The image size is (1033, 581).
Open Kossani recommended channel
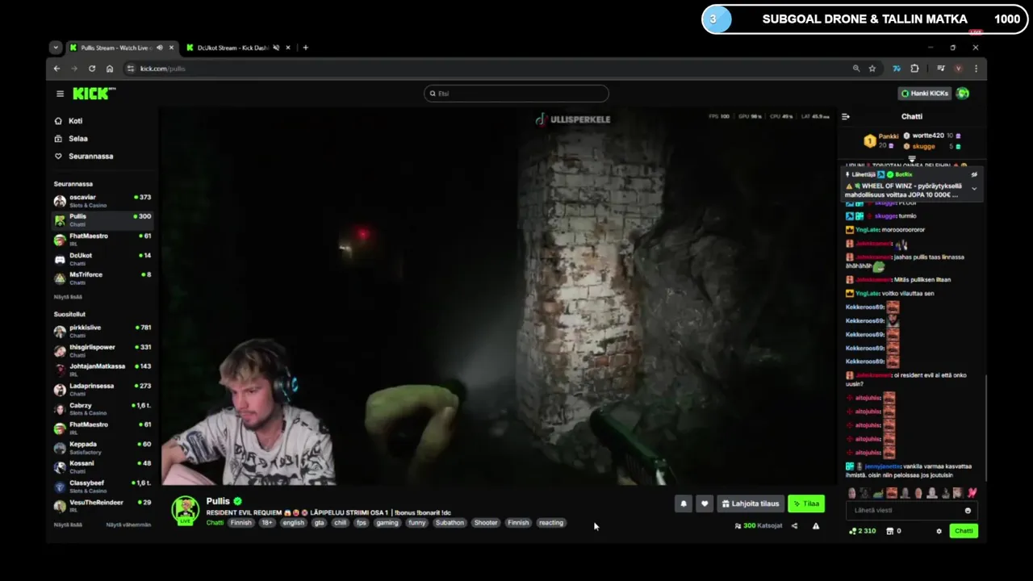click(x=102, y=466)
